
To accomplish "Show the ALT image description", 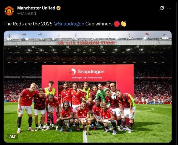I will [12, 136].
